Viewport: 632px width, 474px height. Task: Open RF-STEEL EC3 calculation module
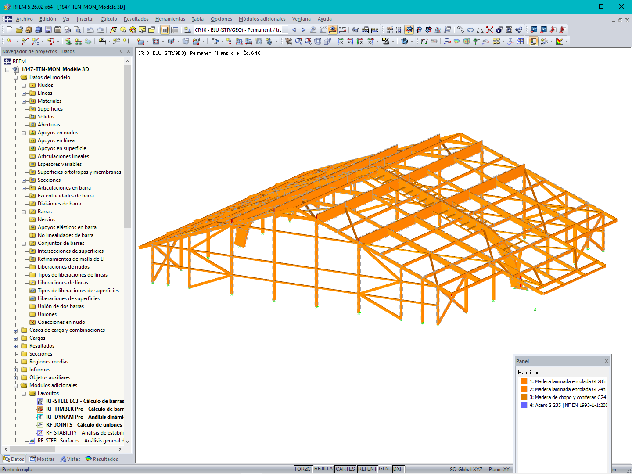coord(83,401)
